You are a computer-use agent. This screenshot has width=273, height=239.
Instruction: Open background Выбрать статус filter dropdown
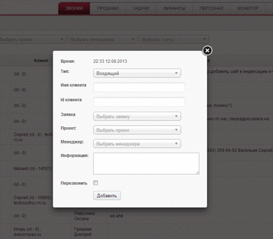point(174,40)
